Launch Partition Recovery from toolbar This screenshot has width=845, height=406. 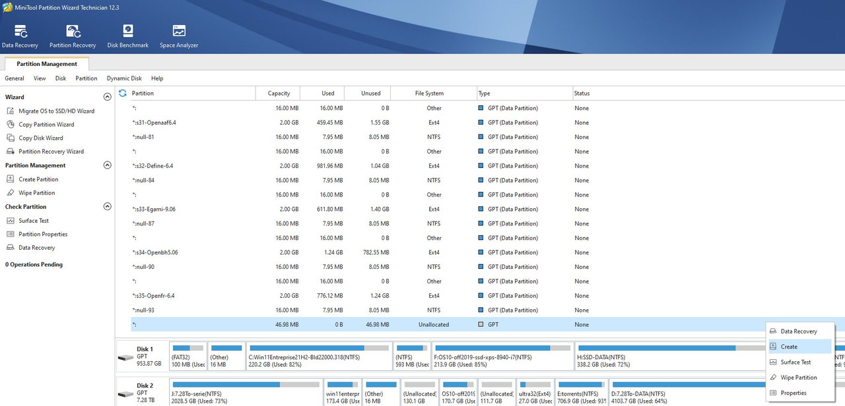(x=73, y=36)
